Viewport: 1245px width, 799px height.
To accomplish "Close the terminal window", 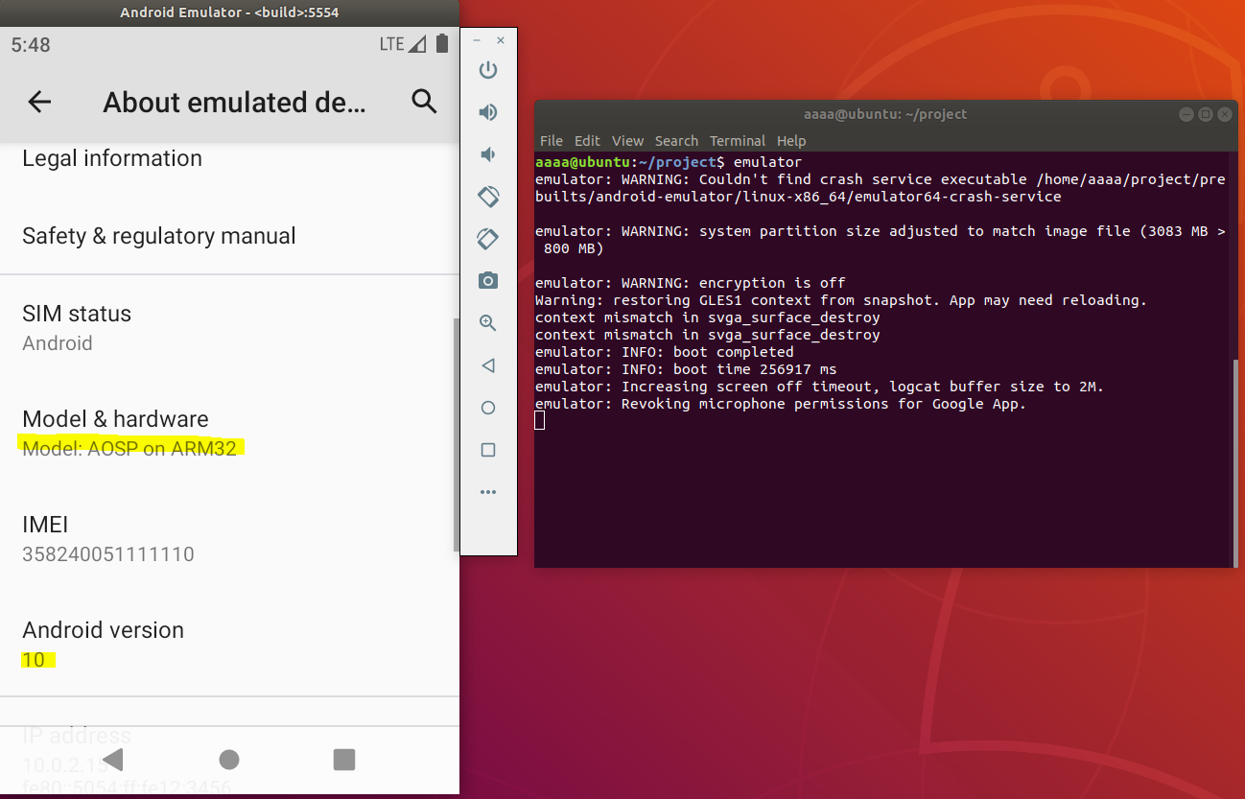I will coord(1226,114).
